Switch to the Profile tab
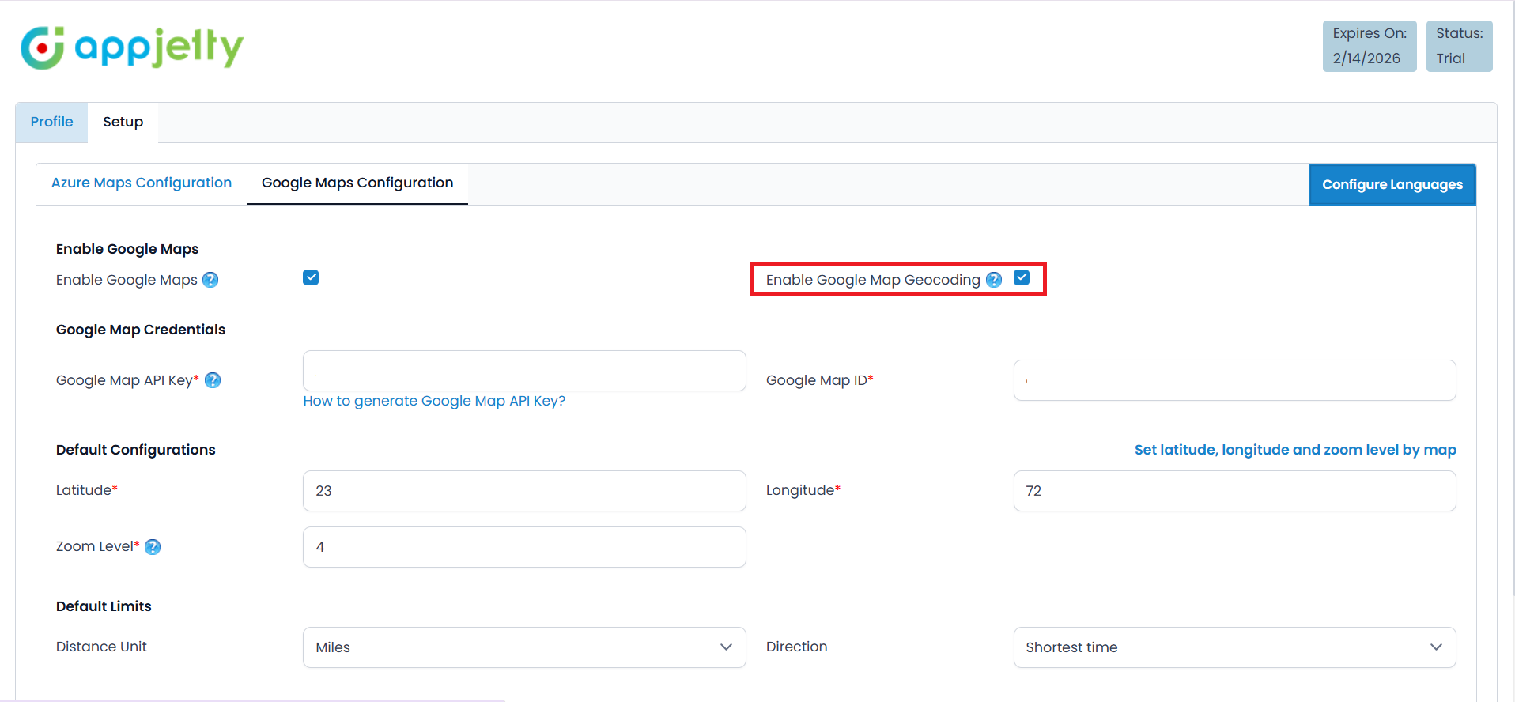 coord(52,122)
